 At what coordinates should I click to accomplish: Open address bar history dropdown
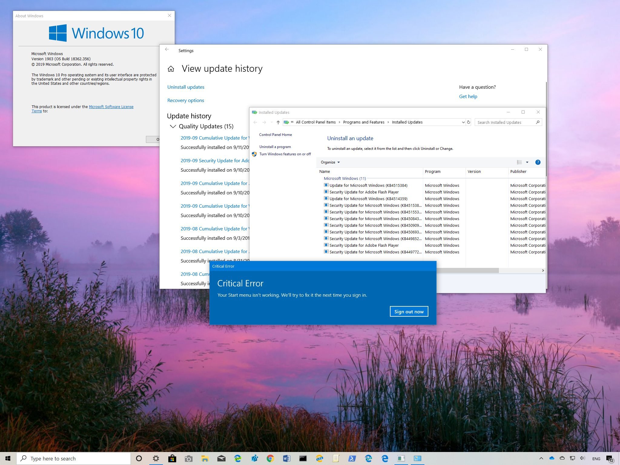point(463,122)
